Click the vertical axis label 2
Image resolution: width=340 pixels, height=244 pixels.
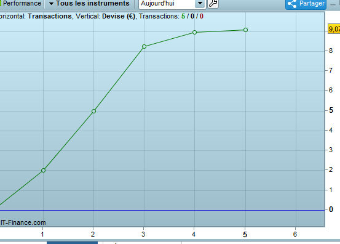click(x=331, y=169)
